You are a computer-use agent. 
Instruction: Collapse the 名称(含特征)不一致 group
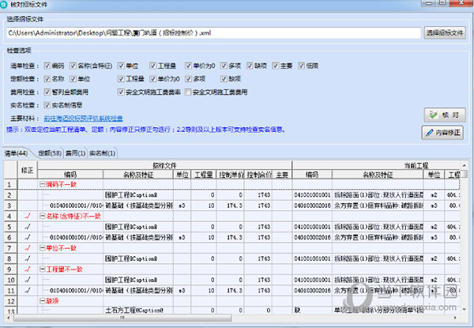pos(43,216)
